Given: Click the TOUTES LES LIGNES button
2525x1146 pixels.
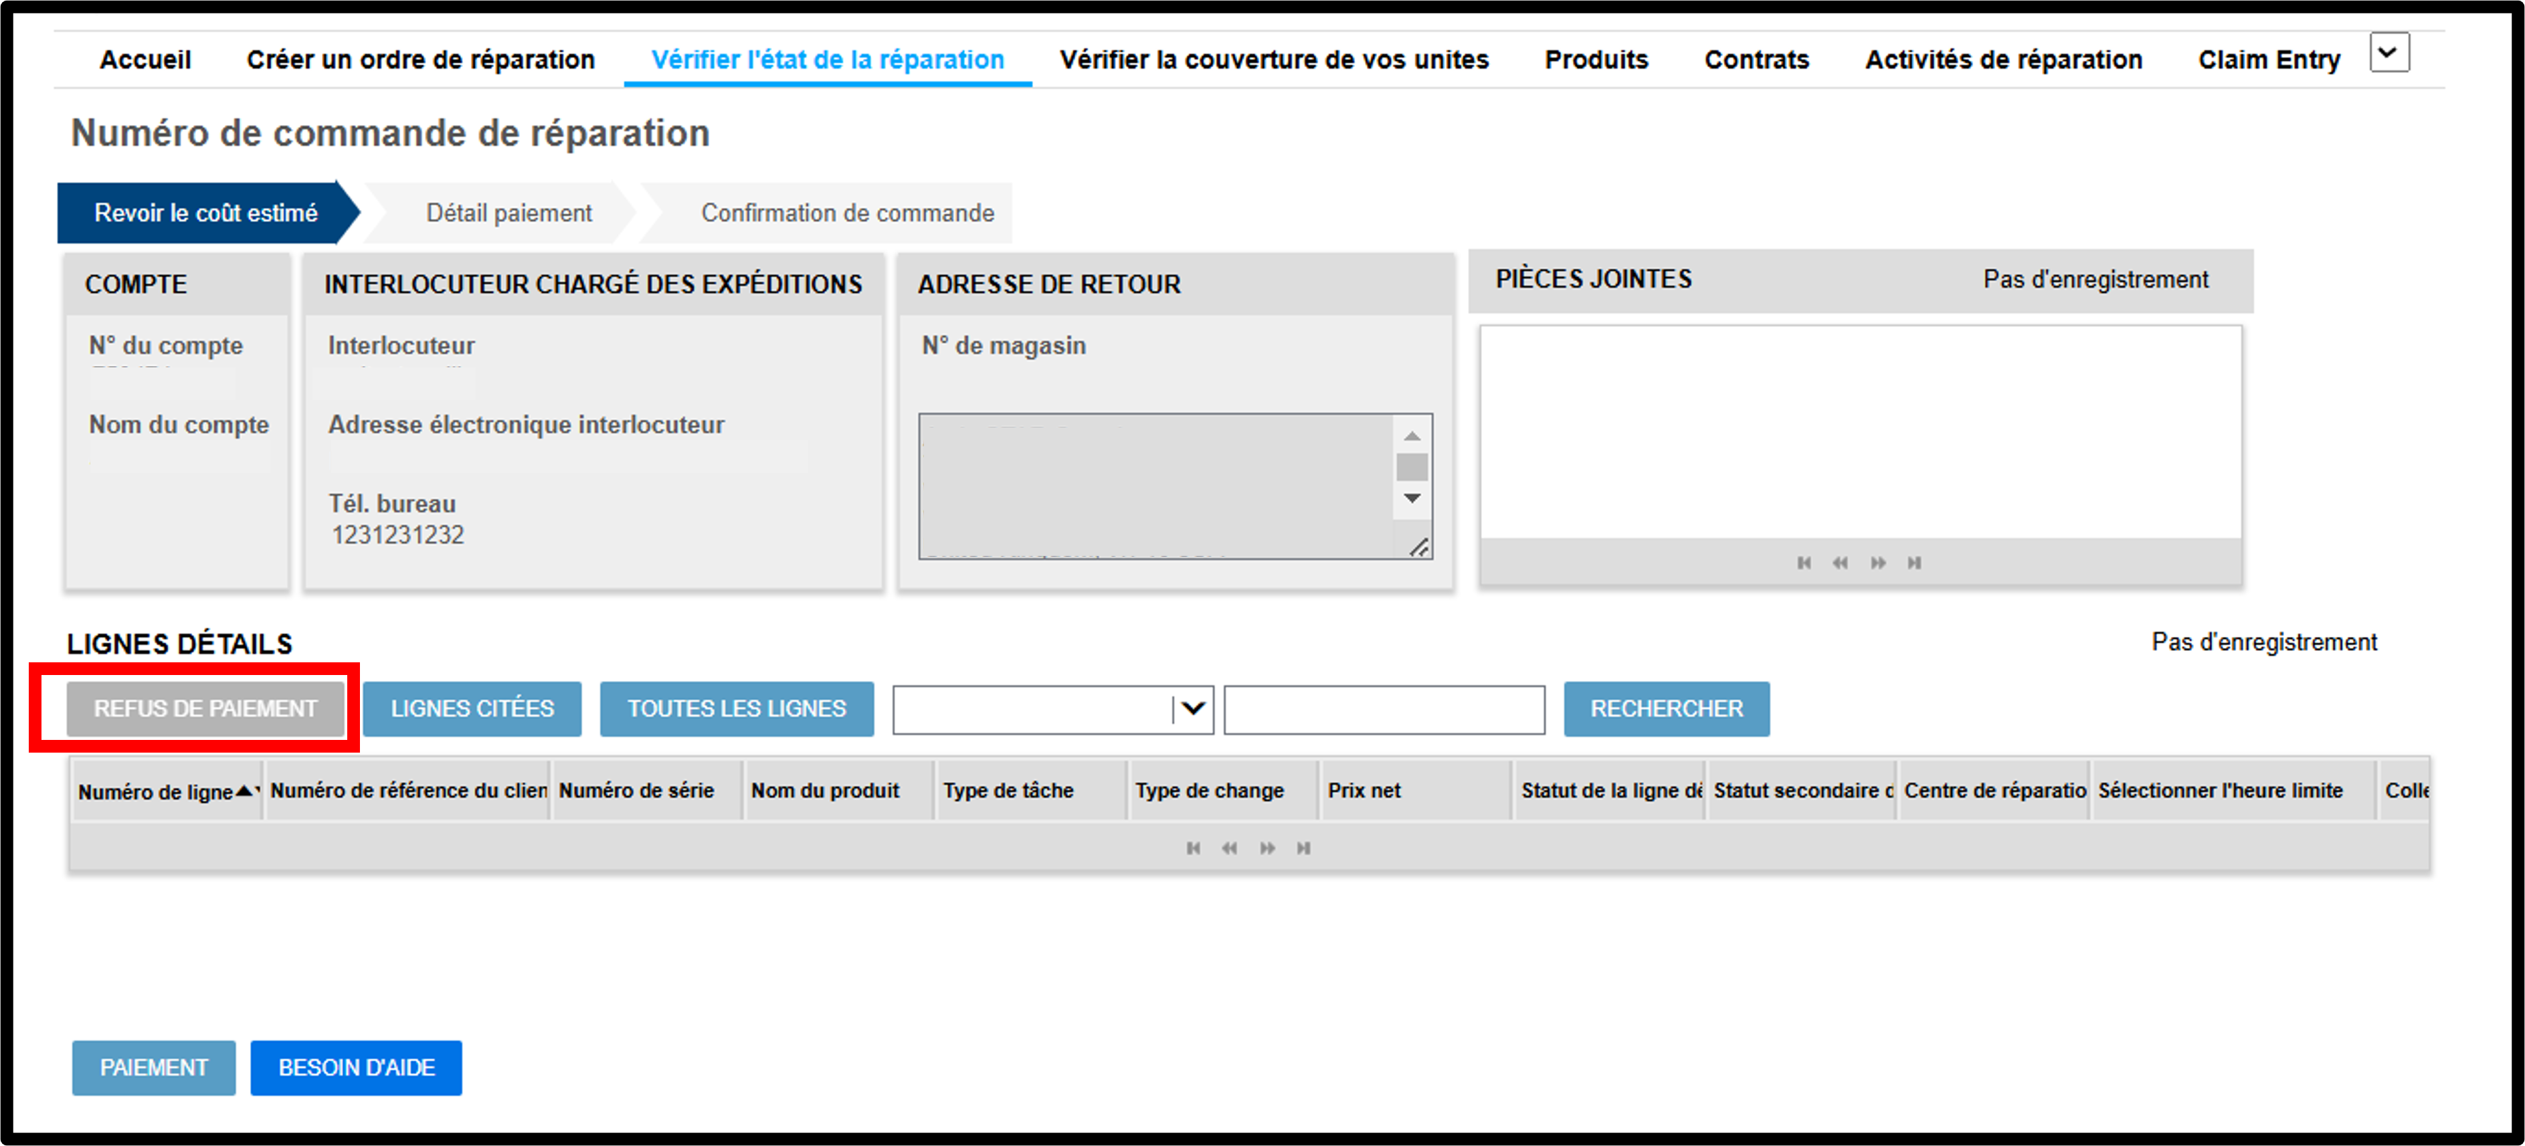Looking at the screenshot, I should click(736, 708).
